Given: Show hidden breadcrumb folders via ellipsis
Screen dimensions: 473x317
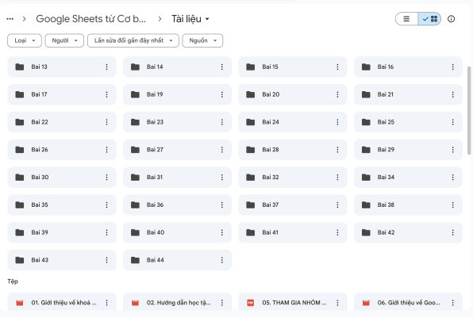Looking at the screenshot, I should (10, 19).
